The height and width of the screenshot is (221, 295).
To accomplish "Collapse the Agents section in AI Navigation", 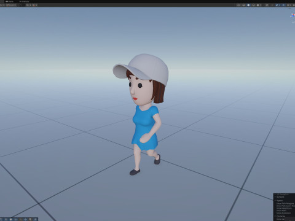I will click(275, 201).
